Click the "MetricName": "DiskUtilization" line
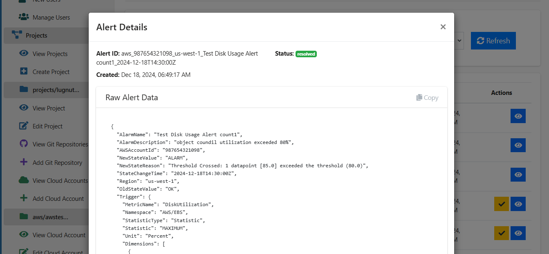 pyautogui.click(x=168, y=205)
